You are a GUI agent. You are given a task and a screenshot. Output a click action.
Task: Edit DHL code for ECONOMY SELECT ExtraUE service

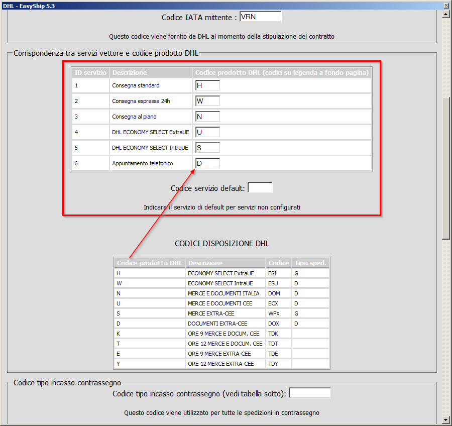pos(207,132)
